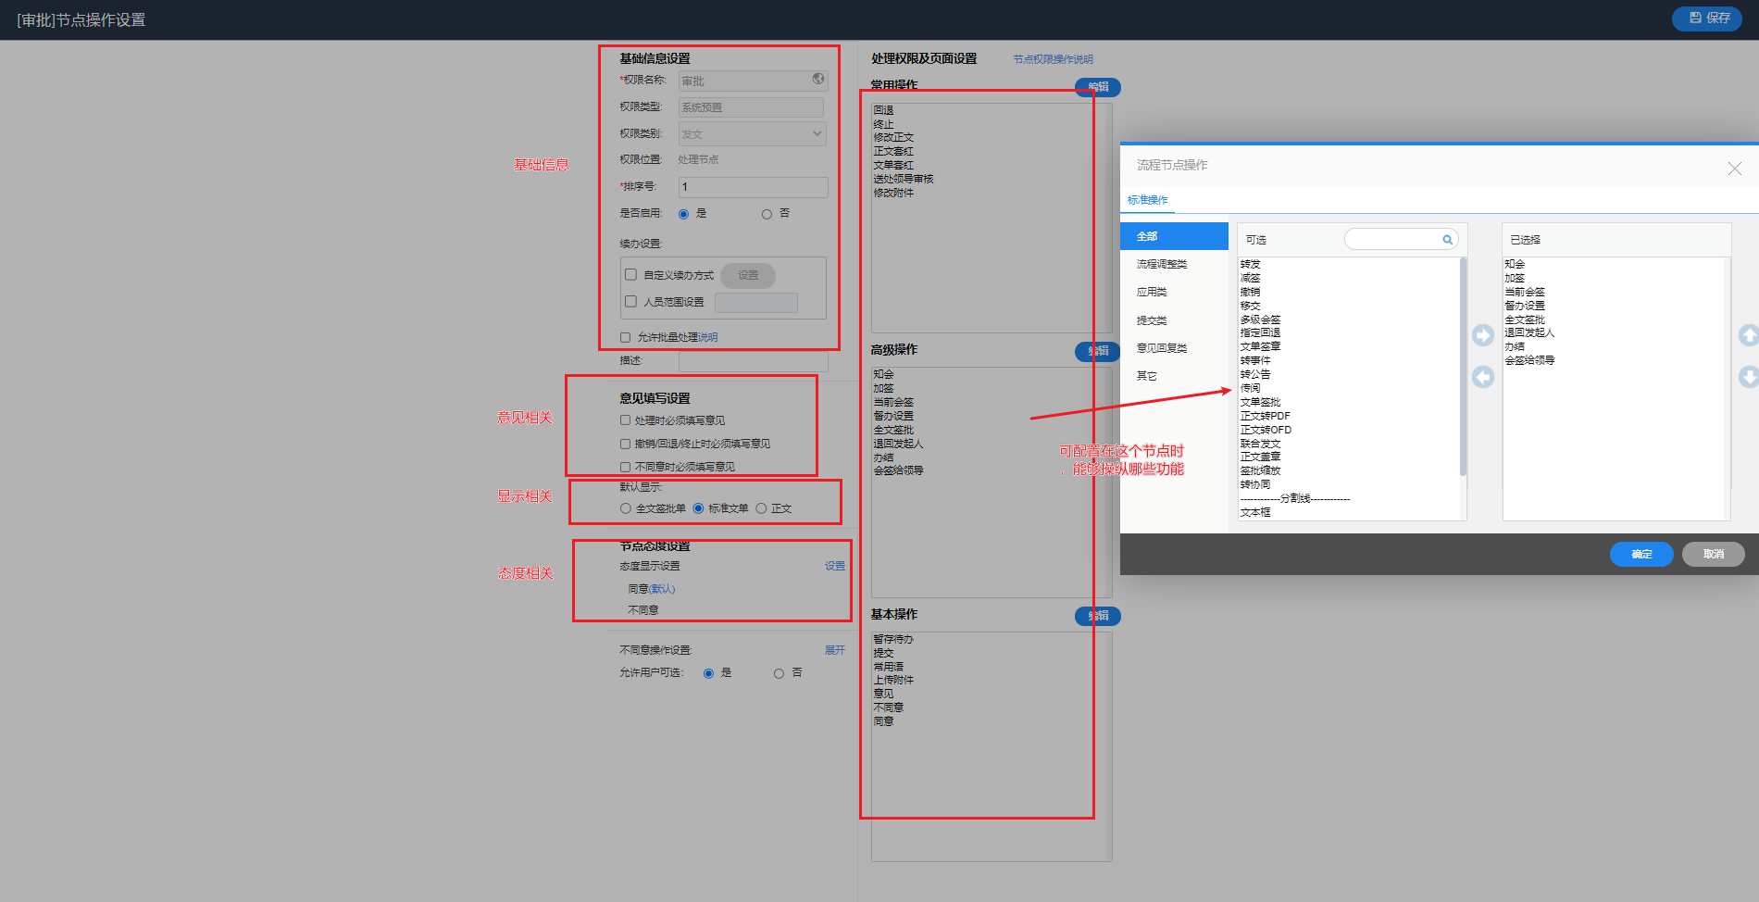1759x902 pixels.
Task: Close the 流程节点操作 dialog with X
Action: tap(1734, 169)
